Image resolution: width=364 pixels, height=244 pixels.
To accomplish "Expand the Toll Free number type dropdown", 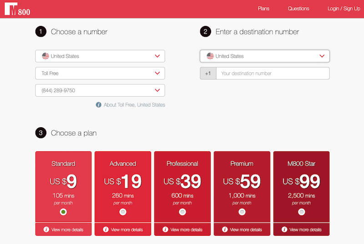I will coord(100,73).
